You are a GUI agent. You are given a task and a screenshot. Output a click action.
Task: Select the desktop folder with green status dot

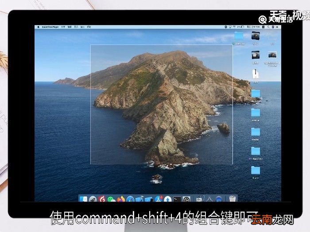click(239, 37)
